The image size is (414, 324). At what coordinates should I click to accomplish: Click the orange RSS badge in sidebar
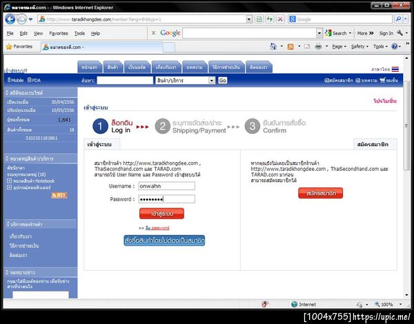[59, 195]
